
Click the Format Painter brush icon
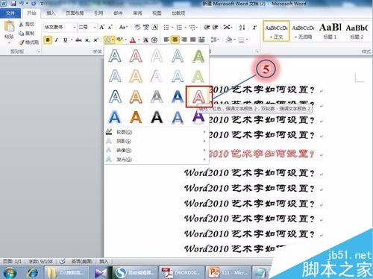(x=22, y=43)
